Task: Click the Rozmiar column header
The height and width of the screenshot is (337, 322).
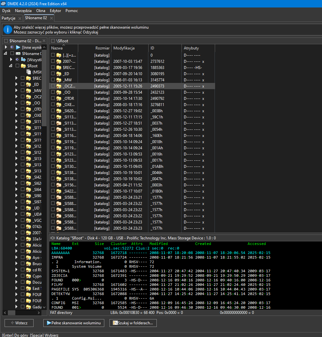Action: coord(95,48)
